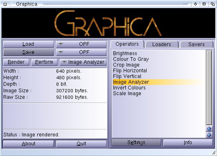Select Brightness in the operators list
This screenshot has height=156, width=217.
[x=159, y=53]
